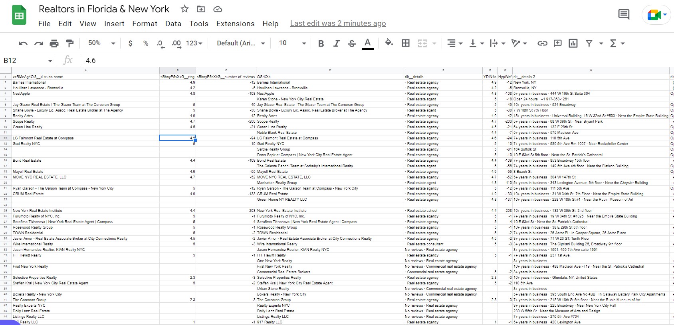
Task: Open the Edit menu
Action: pyautogui.click(x=65, y=23)
